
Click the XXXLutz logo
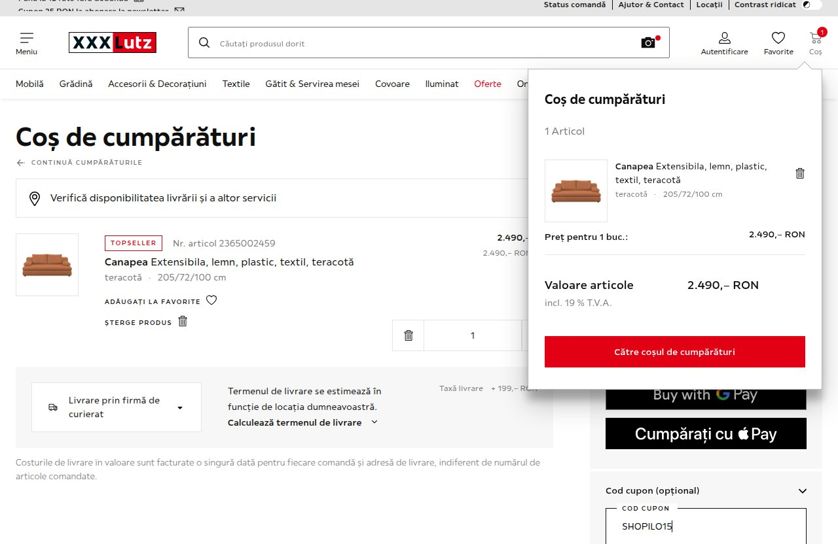pos(113,42)
